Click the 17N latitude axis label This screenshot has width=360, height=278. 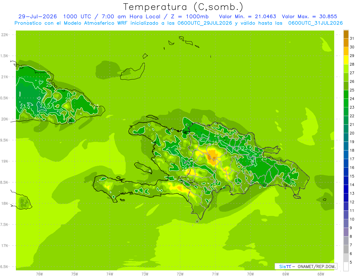point(4,246)
